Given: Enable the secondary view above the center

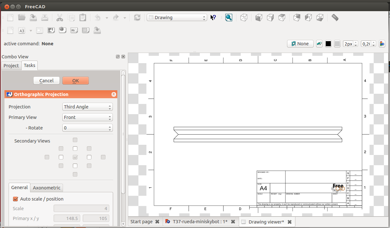Looking at the screenshot, I should [75, 149].
